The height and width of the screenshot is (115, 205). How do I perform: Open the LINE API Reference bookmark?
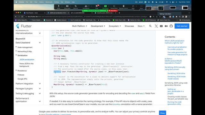point(149,20)
